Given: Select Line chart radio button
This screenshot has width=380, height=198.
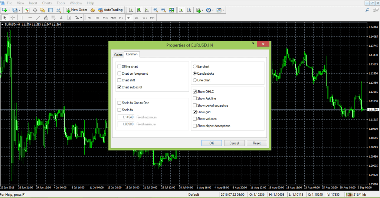Looking at the screenshot, I should click(194, 80).
